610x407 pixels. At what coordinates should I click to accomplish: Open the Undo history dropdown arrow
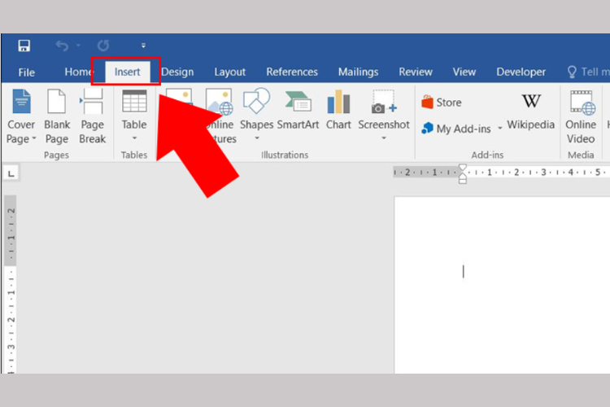tap(78, 46)
